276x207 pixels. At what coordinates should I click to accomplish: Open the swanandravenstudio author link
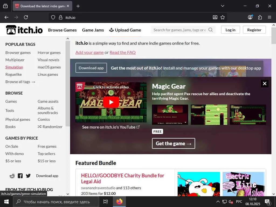point(98,188)
